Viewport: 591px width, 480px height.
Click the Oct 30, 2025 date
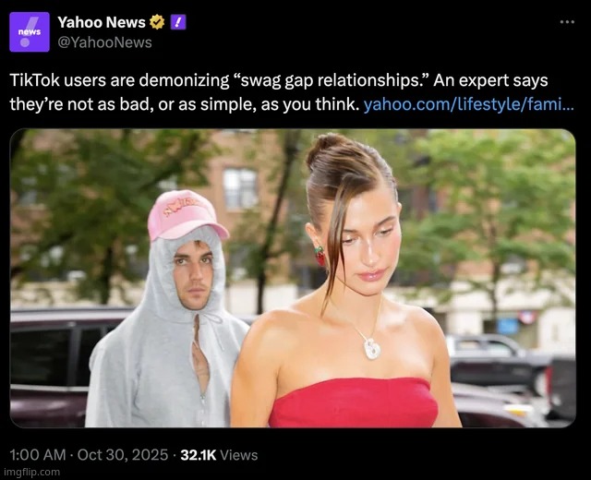[x=123, y=455]
